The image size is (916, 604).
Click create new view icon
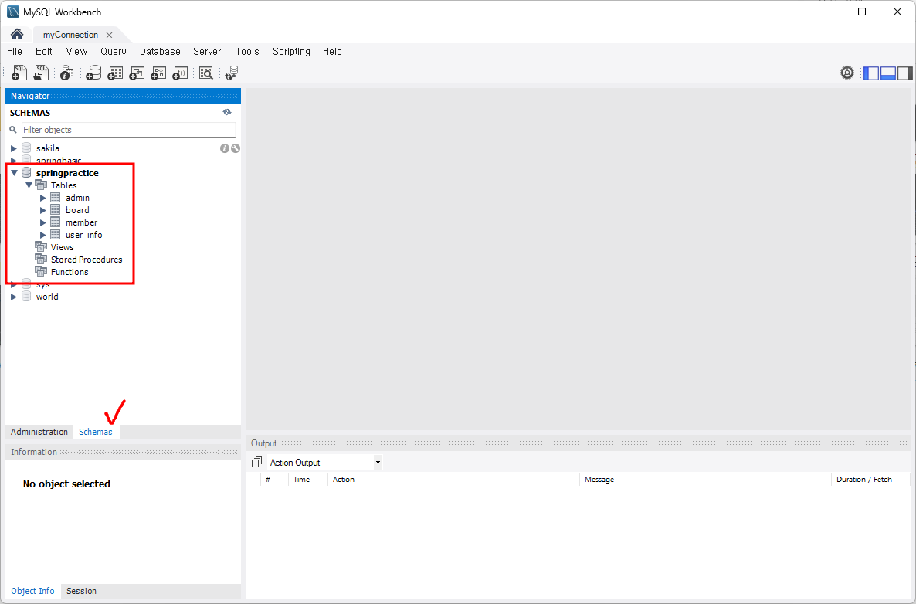click(x=137, y=73)
